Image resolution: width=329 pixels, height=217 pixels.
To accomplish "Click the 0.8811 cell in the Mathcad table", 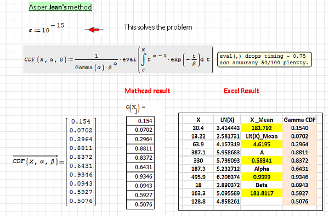I will [x=140, y=148].
